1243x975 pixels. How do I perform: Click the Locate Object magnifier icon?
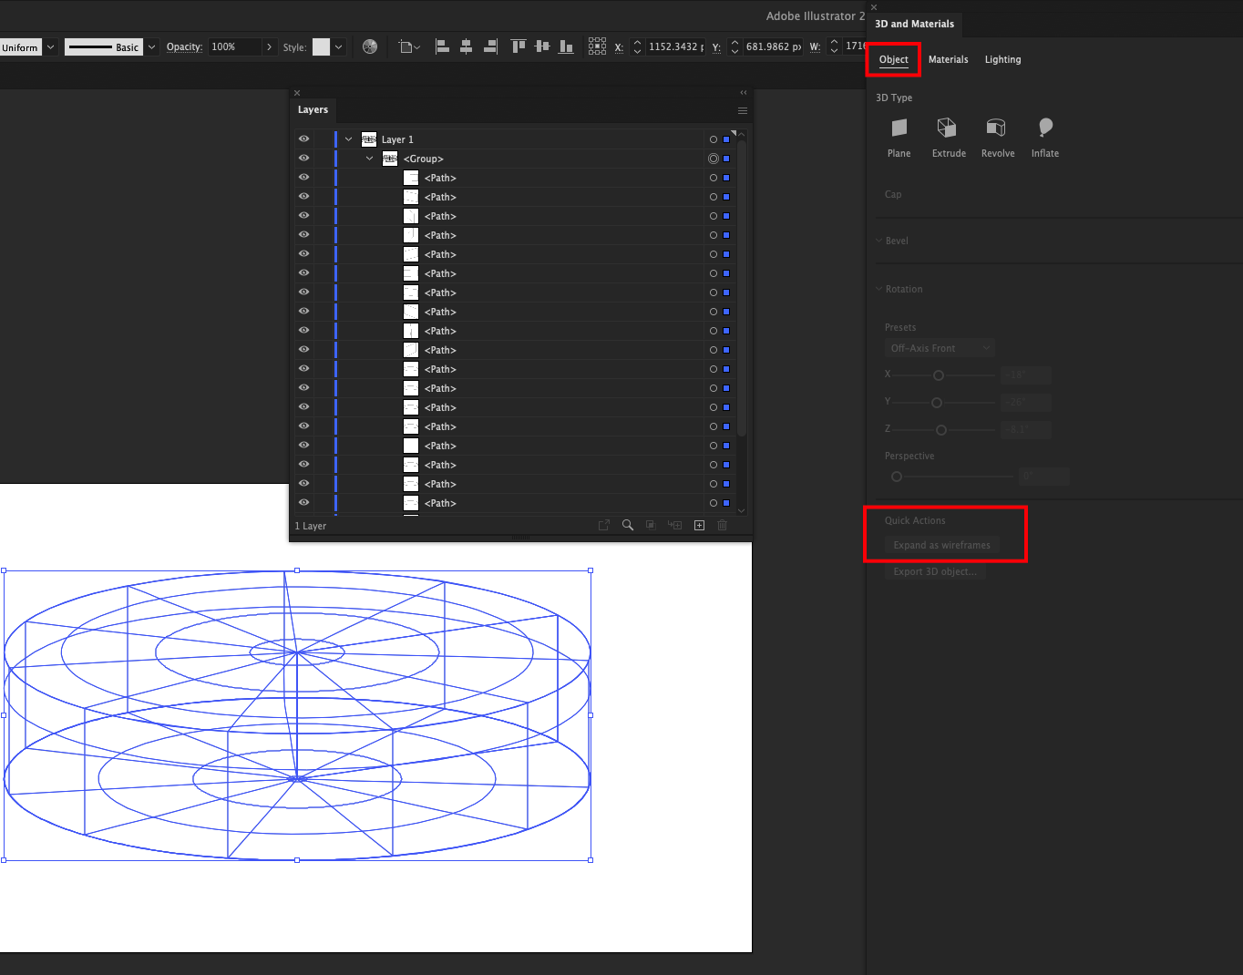tap(627, 525)
